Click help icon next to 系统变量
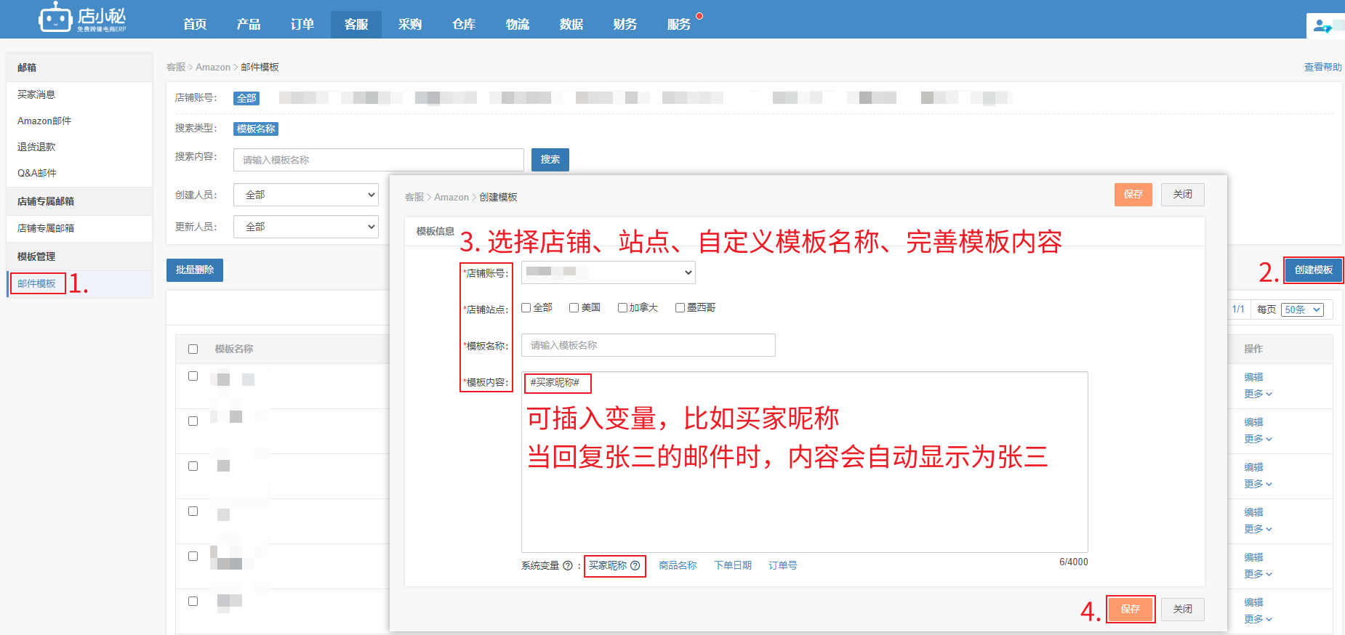1345x635 pixels. click(x=568, y=565)
